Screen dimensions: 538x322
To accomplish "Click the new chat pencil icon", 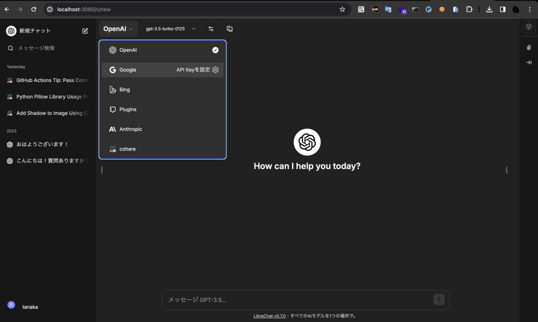I will pos(85,31).
